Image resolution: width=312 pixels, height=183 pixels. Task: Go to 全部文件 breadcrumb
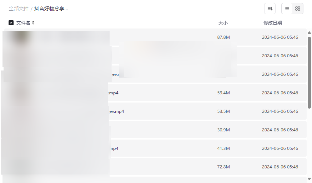pos(19,9)
